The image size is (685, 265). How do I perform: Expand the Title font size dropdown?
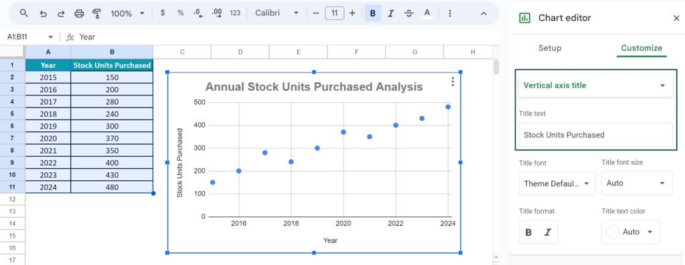(637, 183)
